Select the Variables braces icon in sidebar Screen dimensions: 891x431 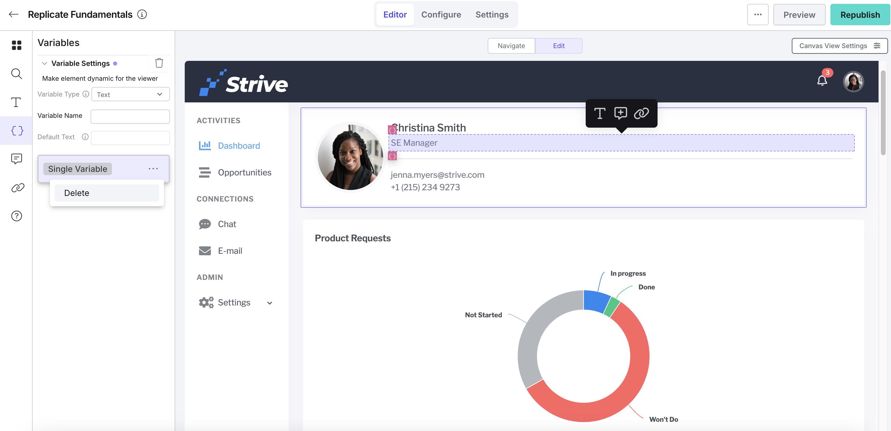[x=17, y=131]
